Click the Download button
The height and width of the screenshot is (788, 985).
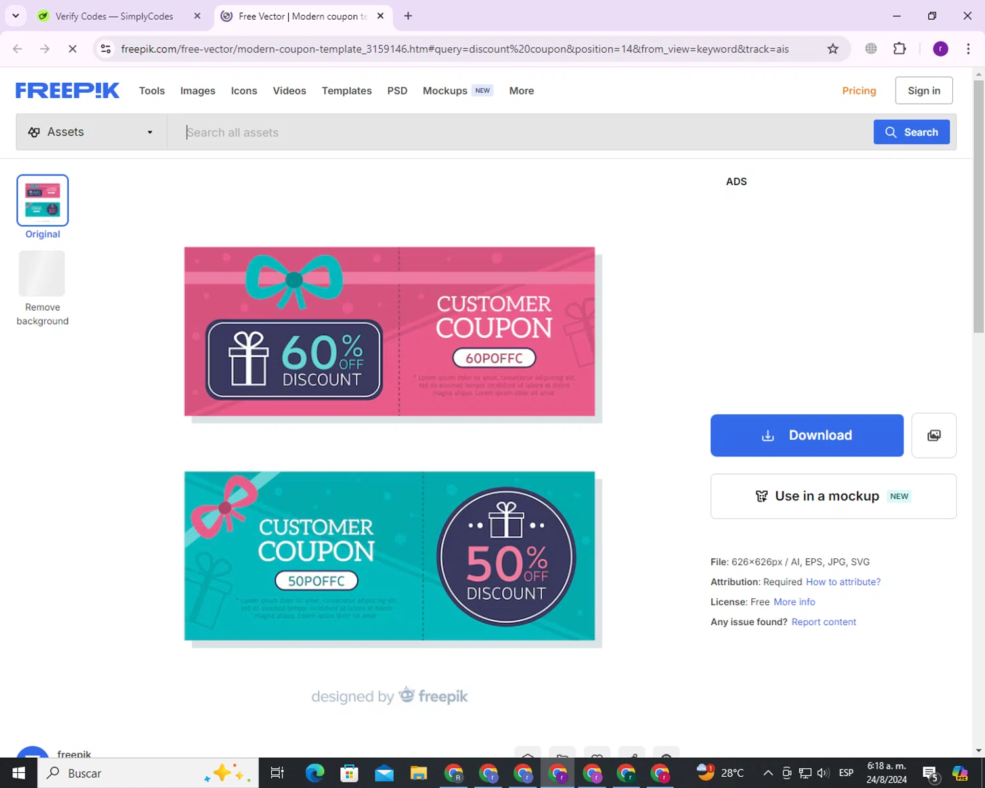click(807, 435)
